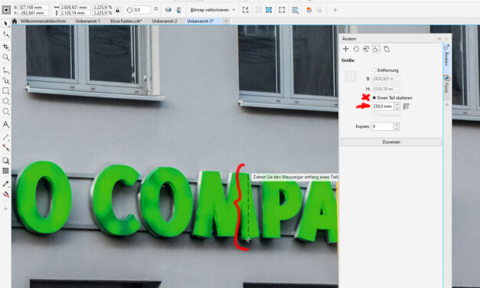The height and width of the screenshot is (288, 480).
Task: Activate the Interactive Fill bucket tool
Action: (x=6, y=195)
